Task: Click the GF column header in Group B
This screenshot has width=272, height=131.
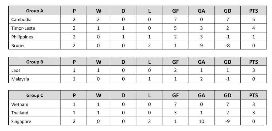Action: pos(175,62)
